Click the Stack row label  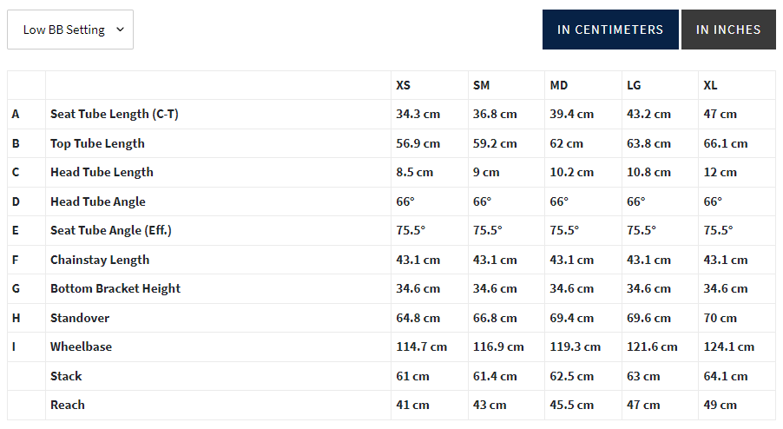tap(66, 376)
